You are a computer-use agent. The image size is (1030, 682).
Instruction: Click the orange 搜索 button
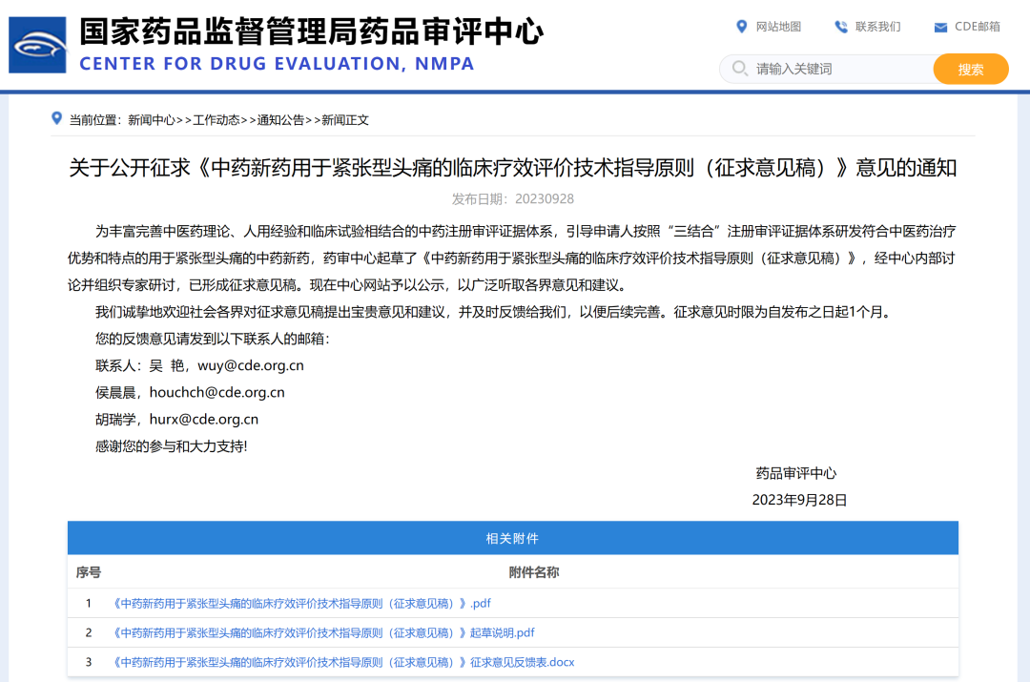tap(971, 69)
